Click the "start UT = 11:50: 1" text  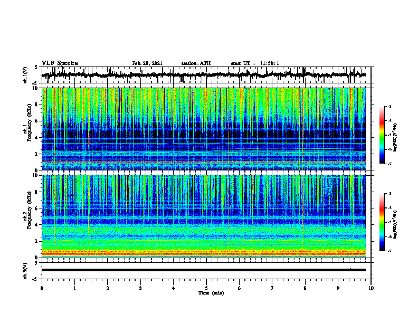coord(255,63)
